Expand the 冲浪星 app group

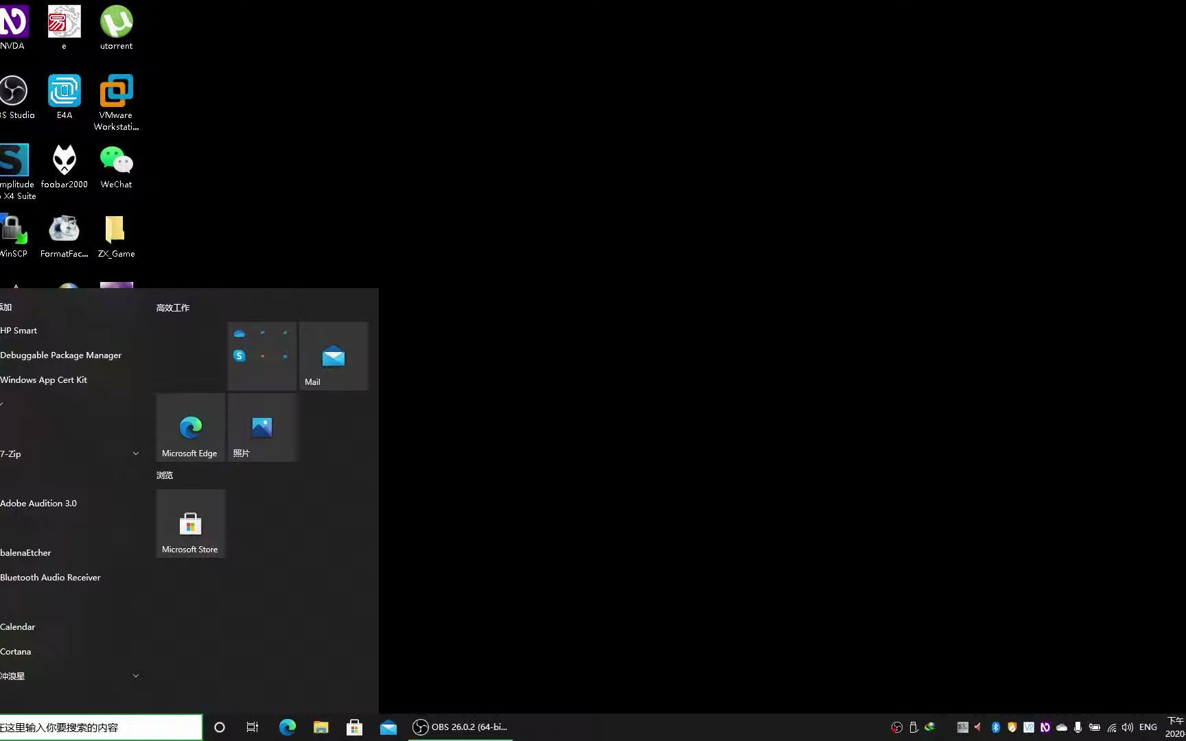(x=135, y=675)
